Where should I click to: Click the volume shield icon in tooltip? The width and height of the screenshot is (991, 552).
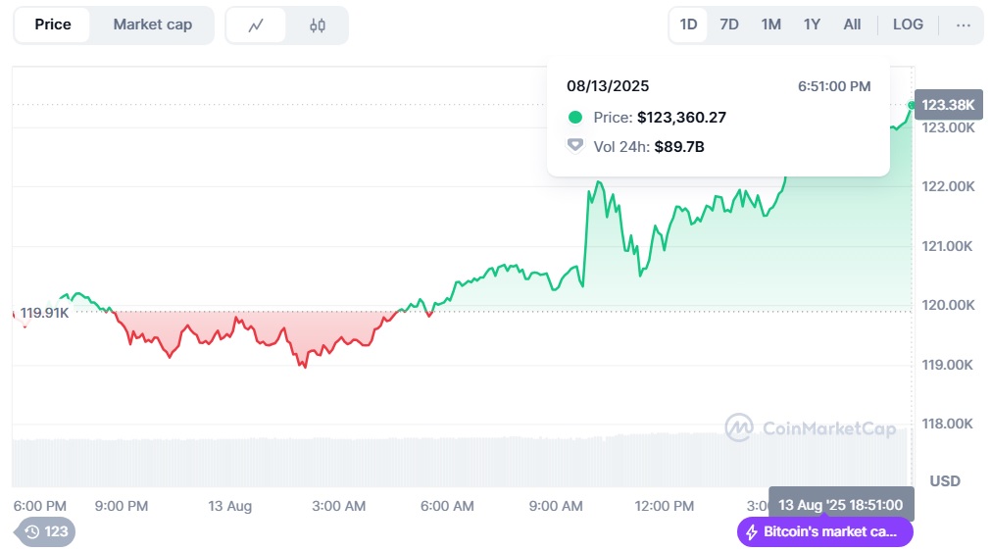tap(575, 146)
